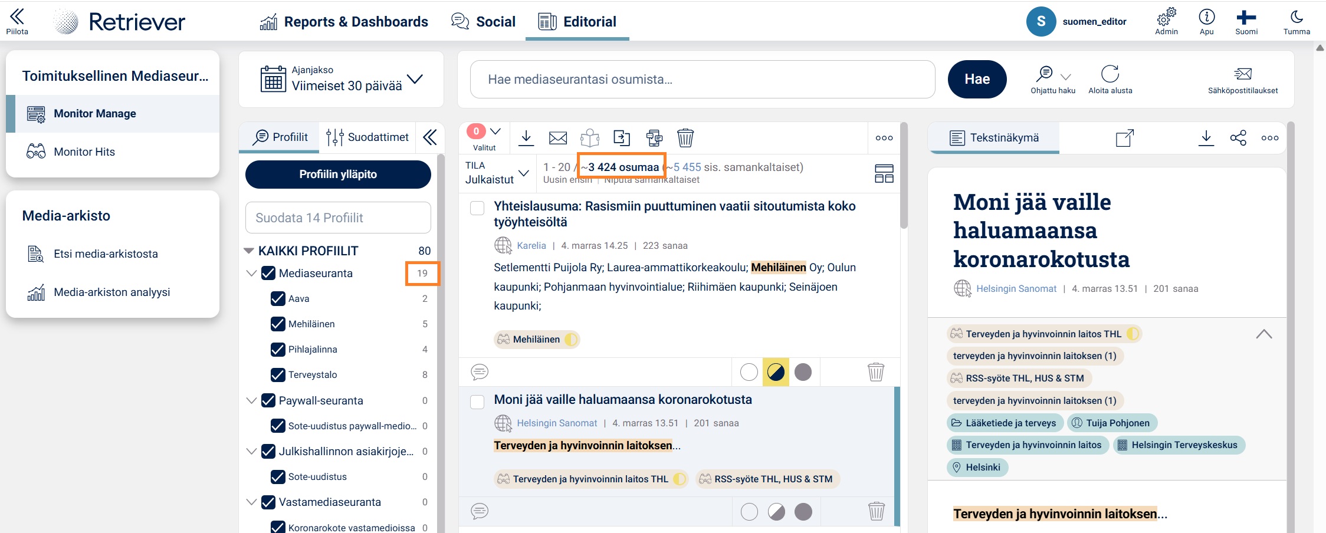
Task: Uncheck the Mehiläinen profile checkbox
Action: click(278, 324)
